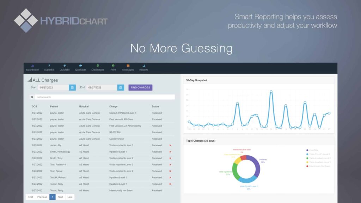361x203 pixels.
Task: Click the End date field
Action: 102,87
